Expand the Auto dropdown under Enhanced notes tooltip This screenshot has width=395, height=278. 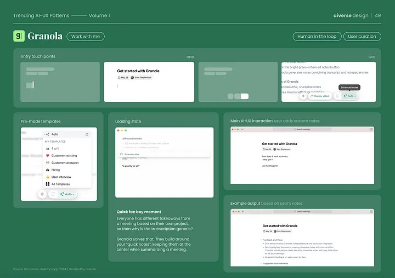click(349, 96)
